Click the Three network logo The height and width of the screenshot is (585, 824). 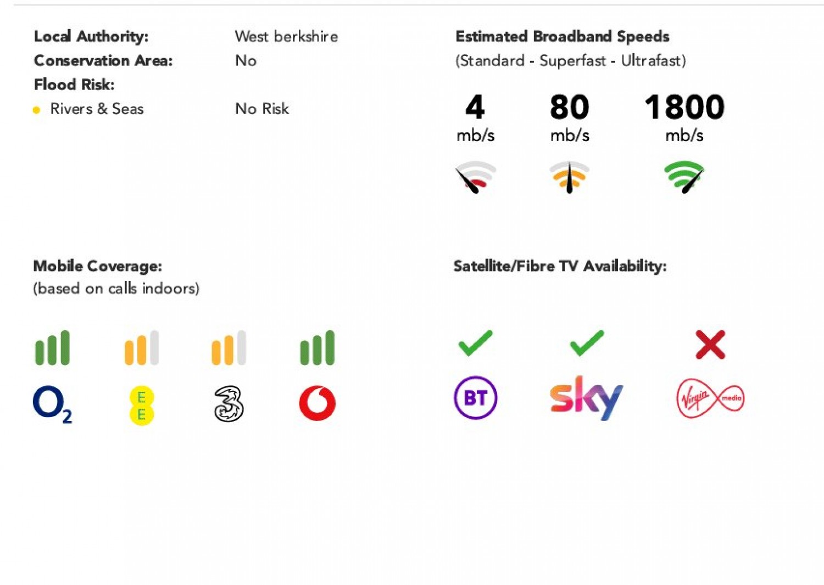229,404
